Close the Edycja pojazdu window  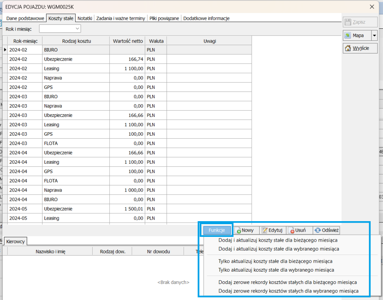(372, 6)
